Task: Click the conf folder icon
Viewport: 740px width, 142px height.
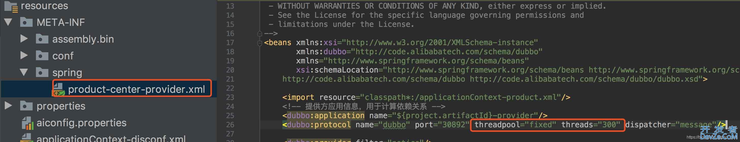Action: coord(42,55)
